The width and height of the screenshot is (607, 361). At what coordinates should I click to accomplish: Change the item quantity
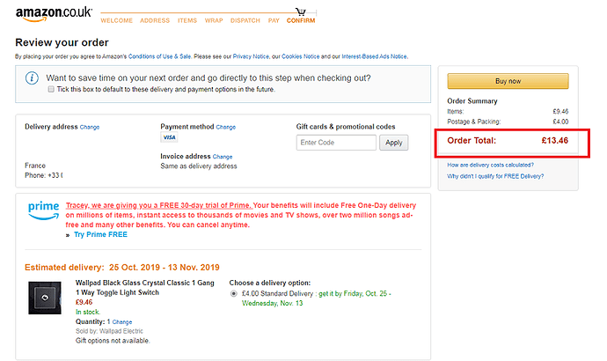pos(122,322)
